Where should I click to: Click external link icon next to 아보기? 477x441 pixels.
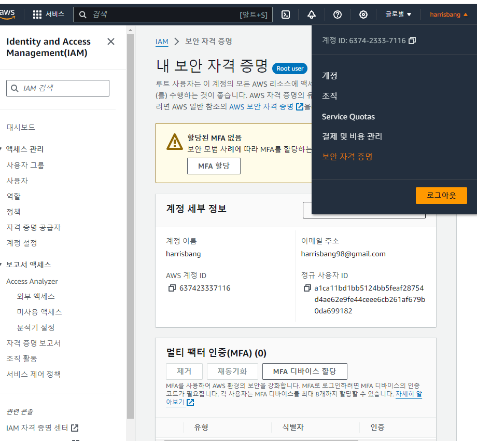pyautogui.click(x=190, y=403)
